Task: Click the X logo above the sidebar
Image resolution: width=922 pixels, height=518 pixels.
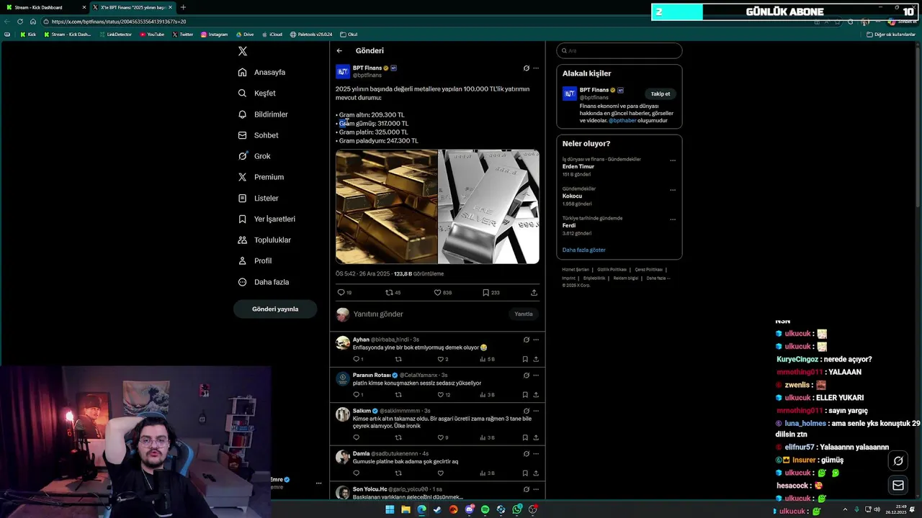Action: (x=243, y=51)
